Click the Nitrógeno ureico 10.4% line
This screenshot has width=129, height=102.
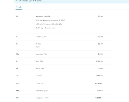[x=46, y=28]
